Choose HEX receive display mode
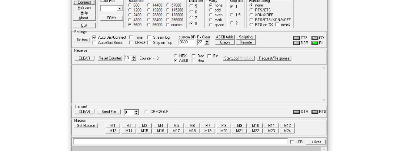This screenshot has width=400, height=151. tap(175, 56)
